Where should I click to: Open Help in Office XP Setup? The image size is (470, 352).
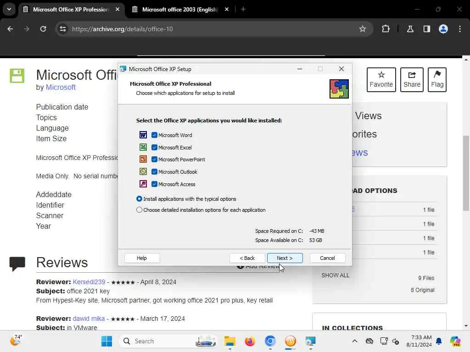coord(142,258)
